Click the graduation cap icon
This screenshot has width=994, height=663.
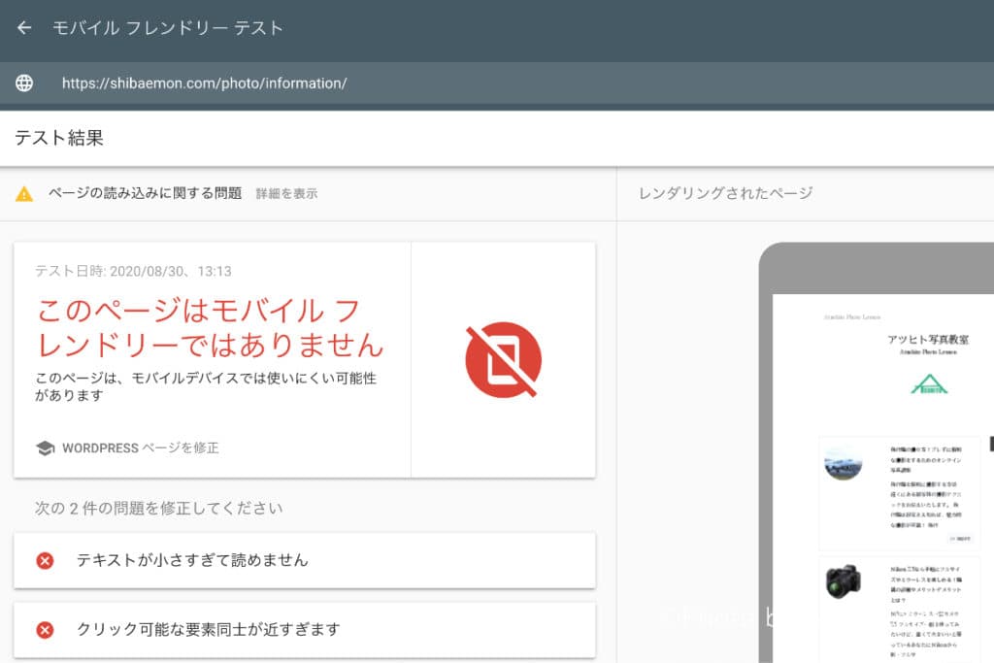(45, 448)
